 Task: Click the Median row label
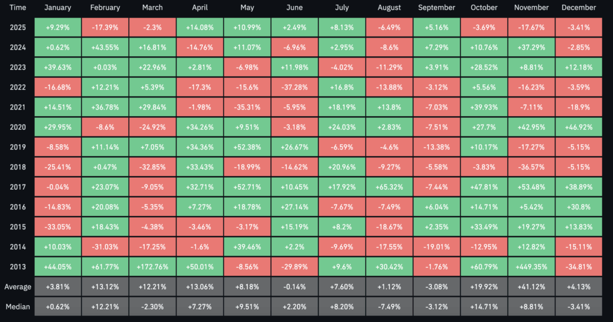click(x=17, y=306)
